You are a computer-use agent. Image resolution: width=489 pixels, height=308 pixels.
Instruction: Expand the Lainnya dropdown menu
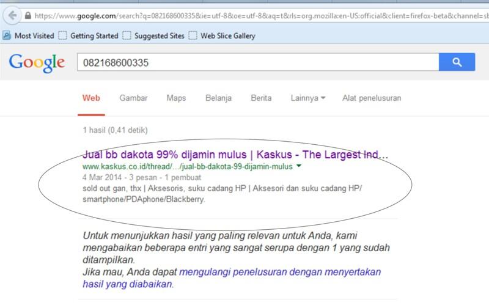tap(308, 98)
